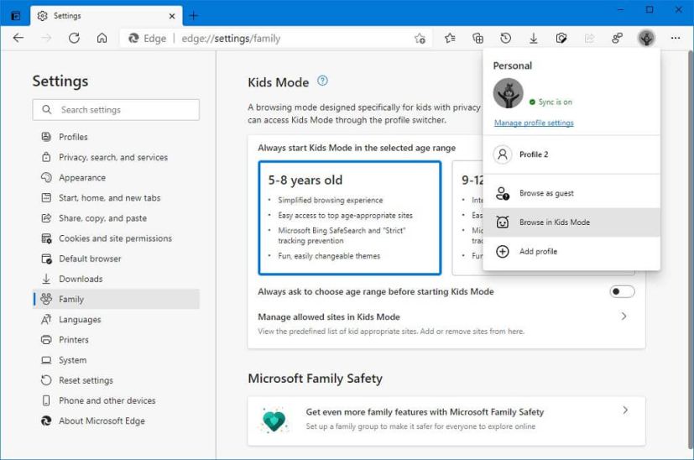
Task: Open the browser essentials shield icon
Action: coord(561,38)
